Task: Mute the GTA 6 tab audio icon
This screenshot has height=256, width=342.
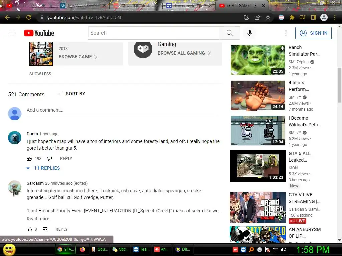Action: 256,5
